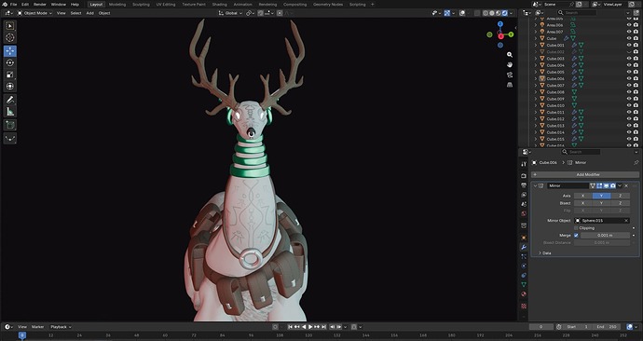Select the Add Cube tool
The image size is (643, 341).
pos(10,125)
